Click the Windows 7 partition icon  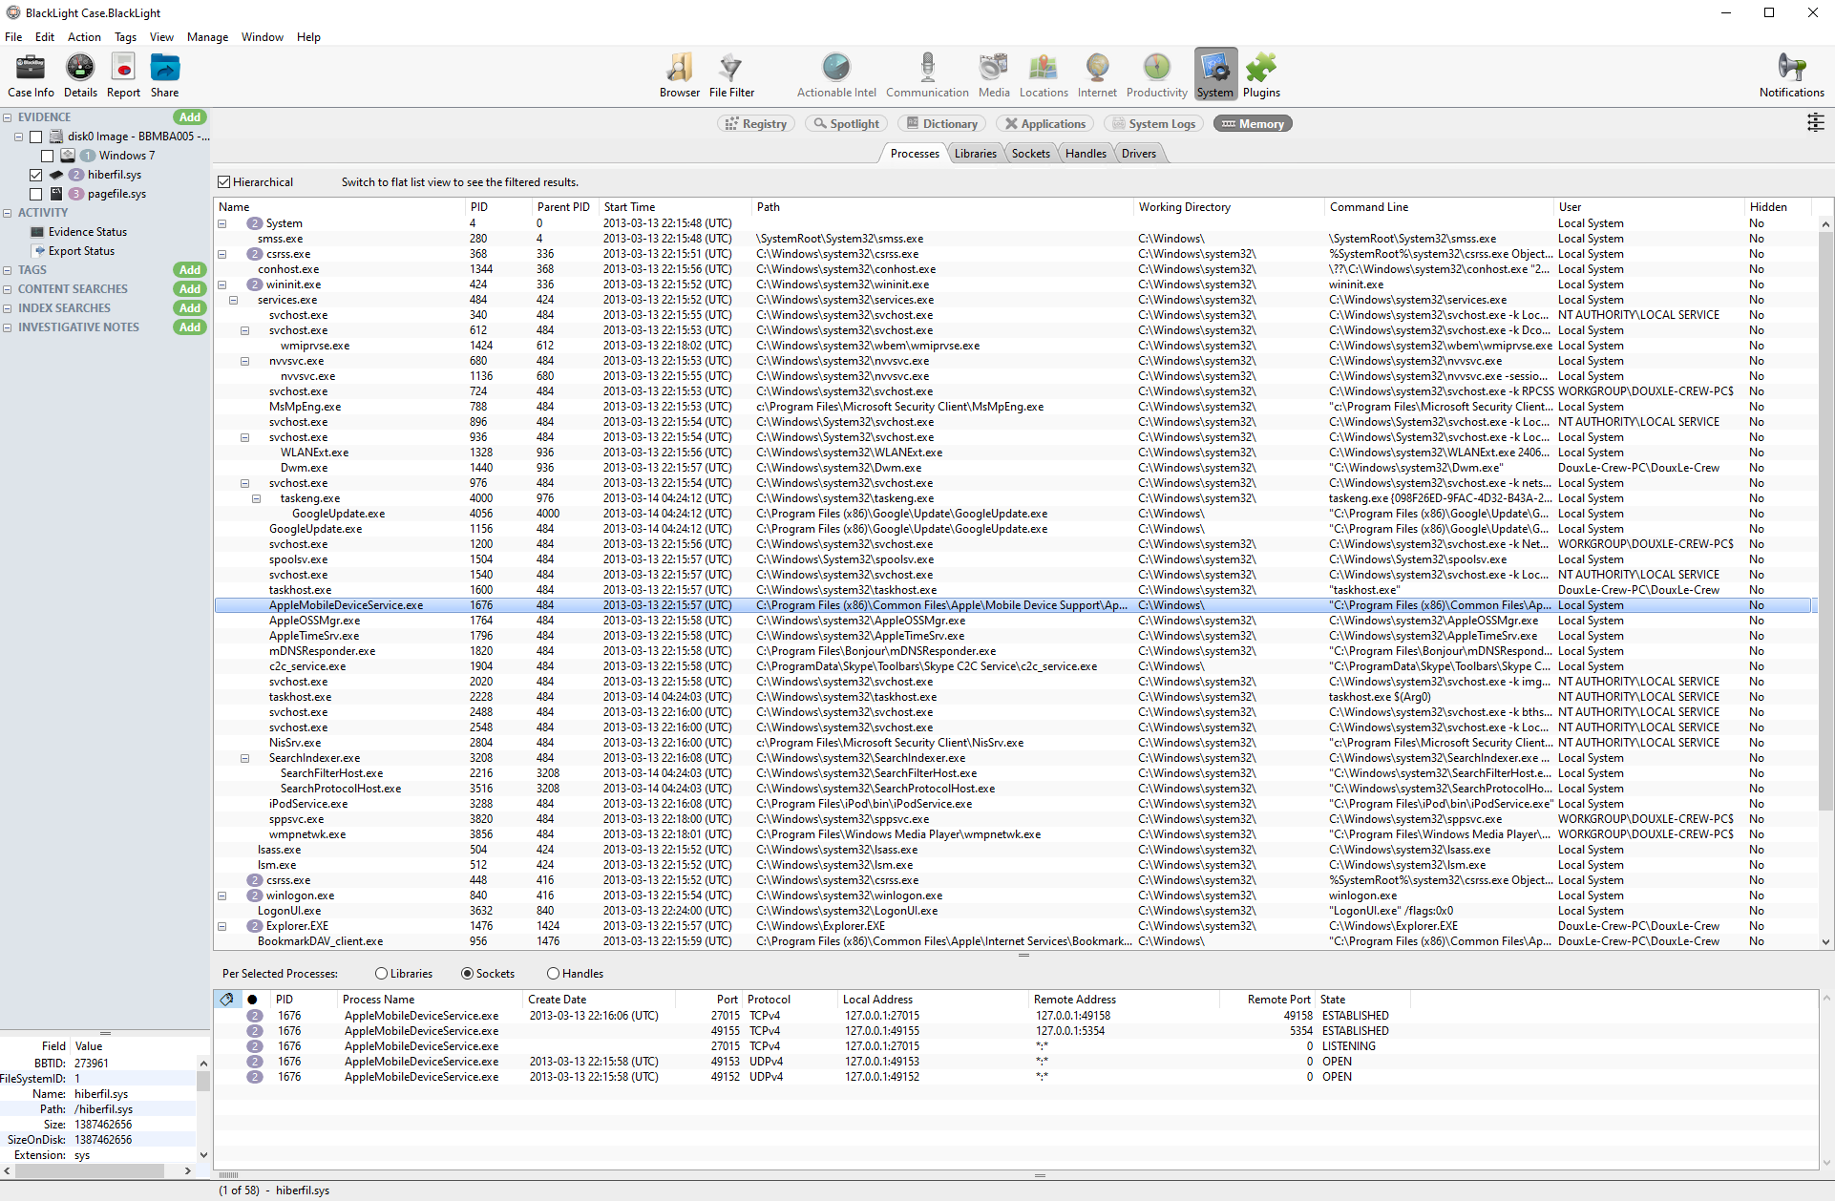(68, 156)
